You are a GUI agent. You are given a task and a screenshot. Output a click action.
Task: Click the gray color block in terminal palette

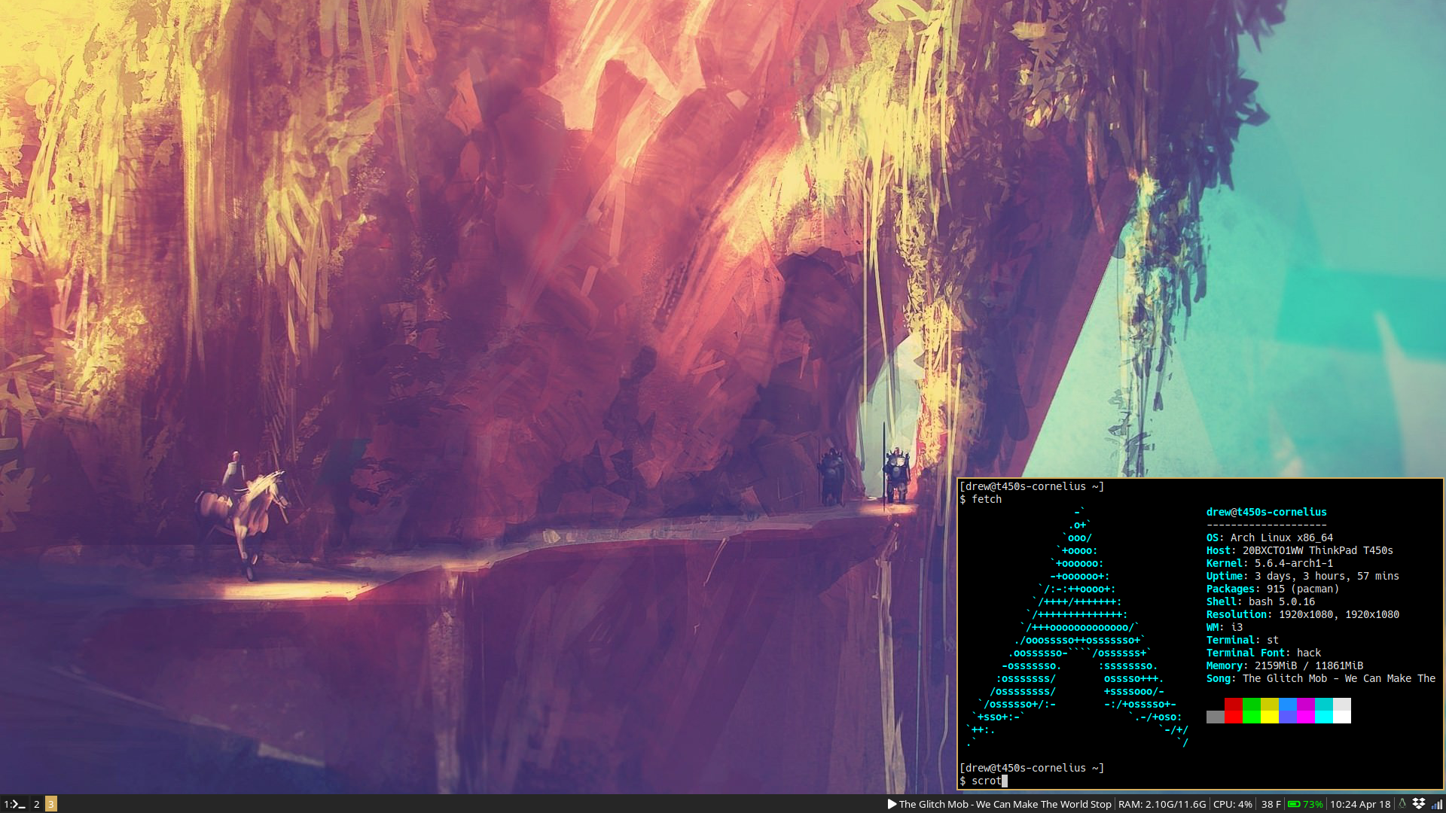(1215, 717)
